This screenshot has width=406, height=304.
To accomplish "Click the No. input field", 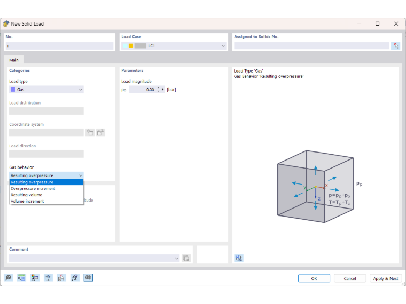I will pyautogui.click(x=59, y=46).
